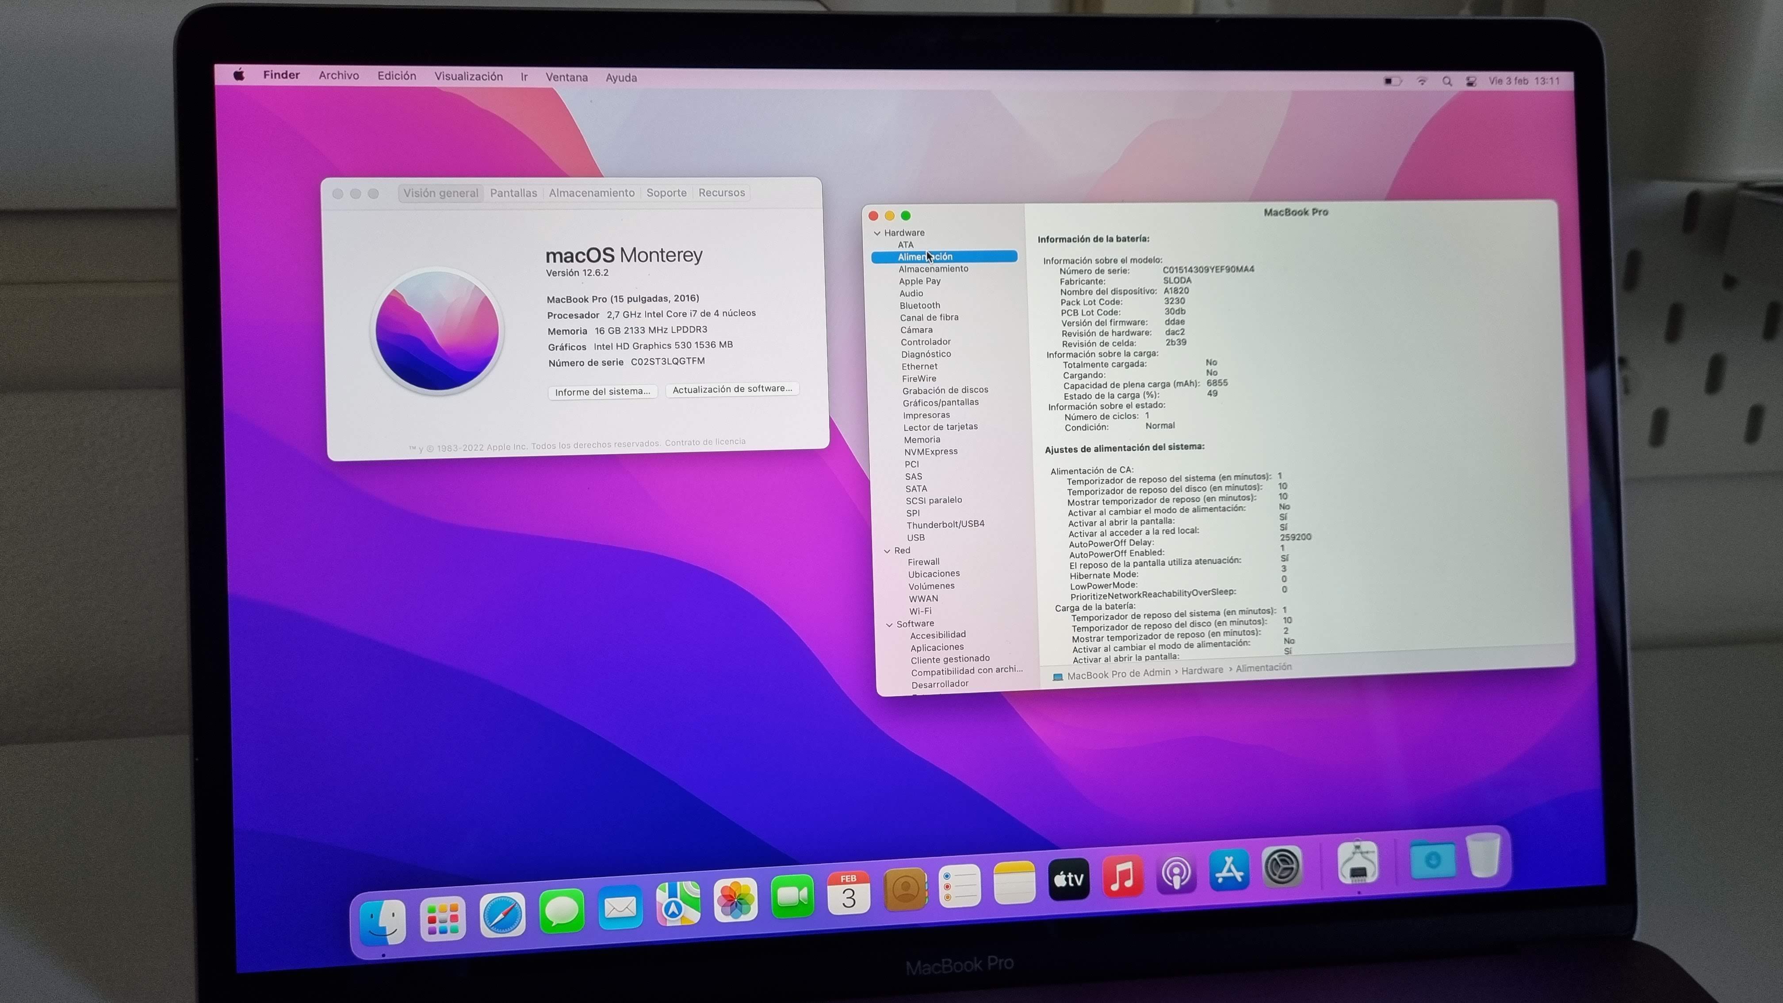This screenshot has width=1783, height=1003.
Task: Select Ethernet in the sidebar
Action: pos(919,367)
